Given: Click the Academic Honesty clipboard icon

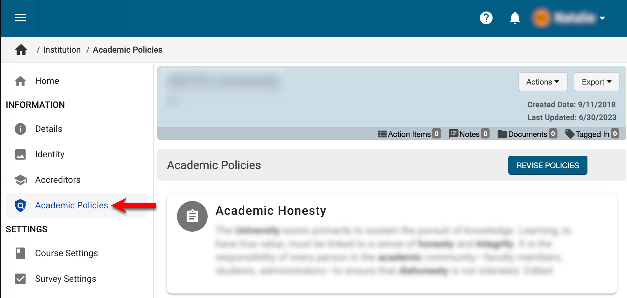Looking at the screenshot, I should [x=192, y=216].
